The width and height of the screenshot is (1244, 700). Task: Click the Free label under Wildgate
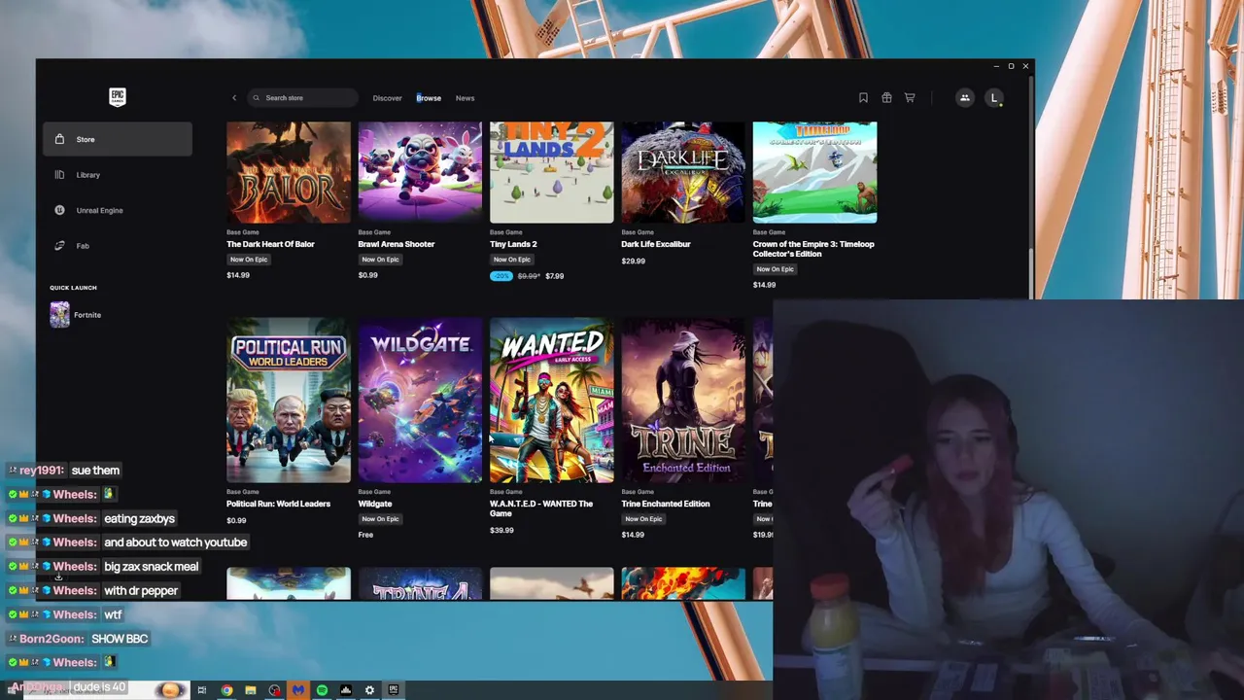365,535
